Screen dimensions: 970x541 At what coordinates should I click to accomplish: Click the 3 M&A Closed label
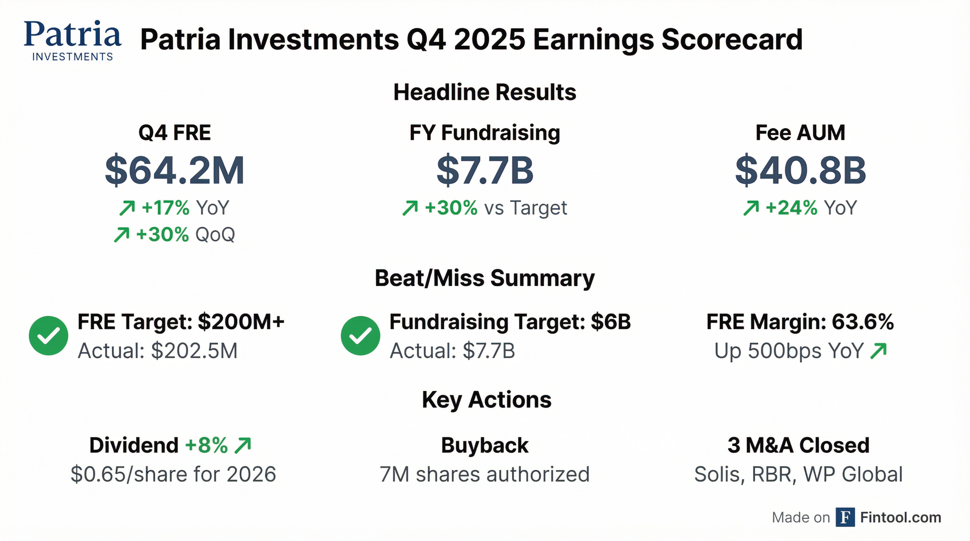point(799,446)
